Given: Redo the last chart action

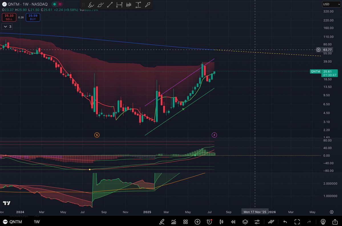Looking at the screenshot, I should point(309,222).
